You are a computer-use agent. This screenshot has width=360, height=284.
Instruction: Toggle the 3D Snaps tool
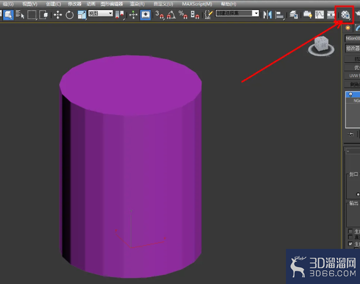(160, 15)
